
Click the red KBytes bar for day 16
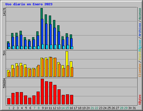pos(71,100)
